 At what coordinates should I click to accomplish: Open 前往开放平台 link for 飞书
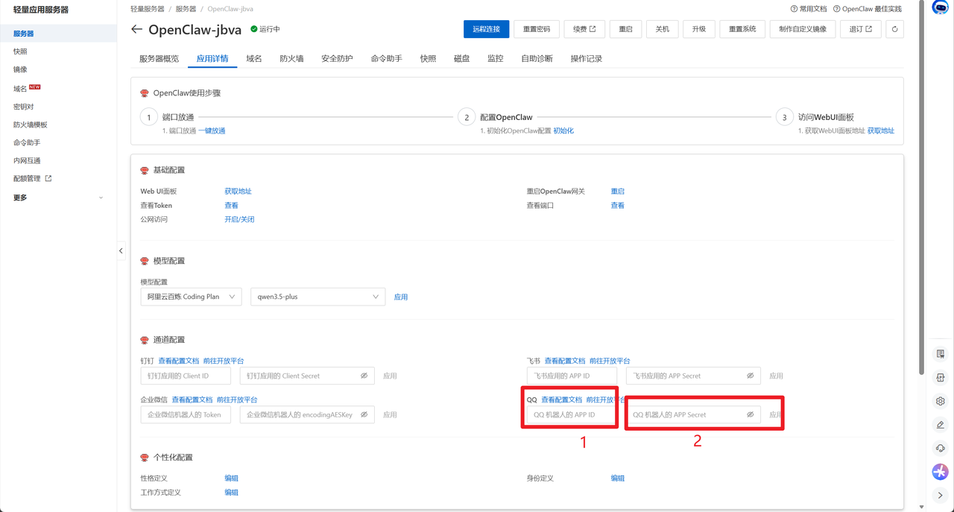[x=610, y=361]
